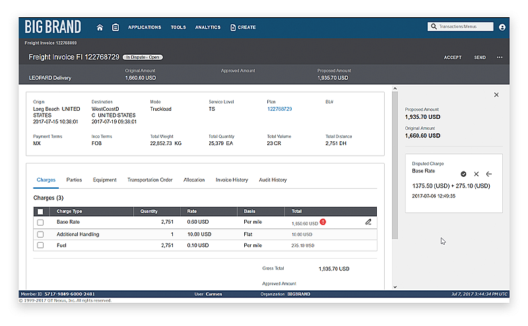Reject the disputed charge with the X icon

[476, 174]
